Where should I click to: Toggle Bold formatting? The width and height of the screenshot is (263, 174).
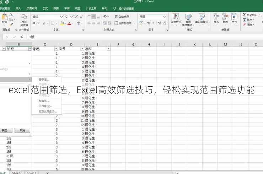pyautogui.click(x=34, y=23)
